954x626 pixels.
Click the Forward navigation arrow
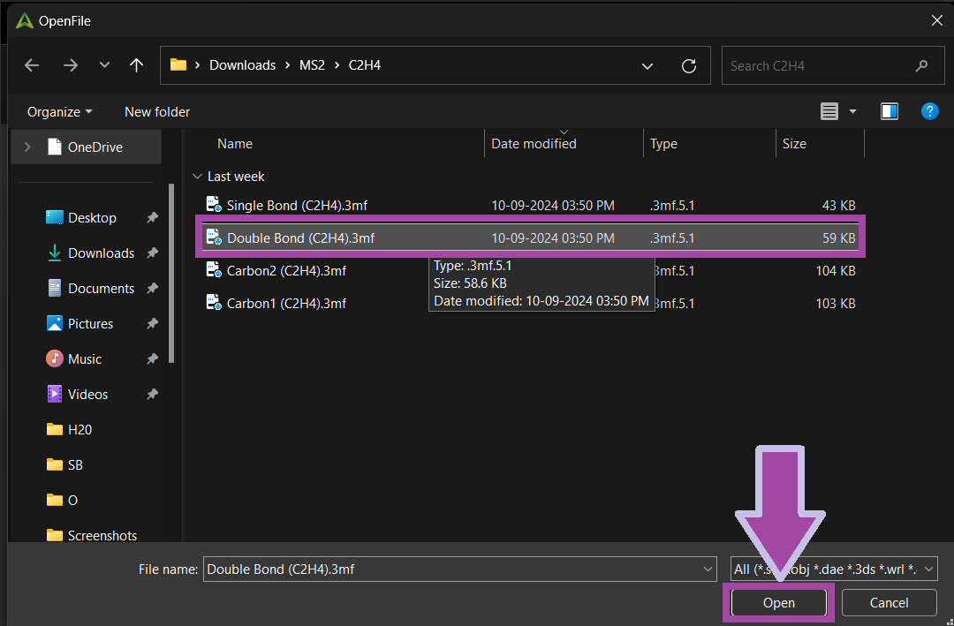point(71,65)
